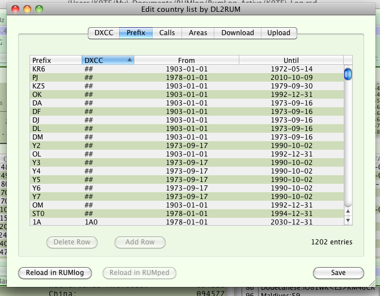
Task: Click the Save button
Action: coord(338,273)
